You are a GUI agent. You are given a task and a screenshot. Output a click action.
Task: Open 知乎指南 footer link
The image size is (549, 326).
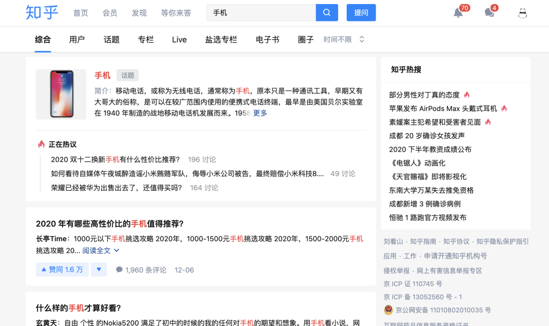(423, 242)
